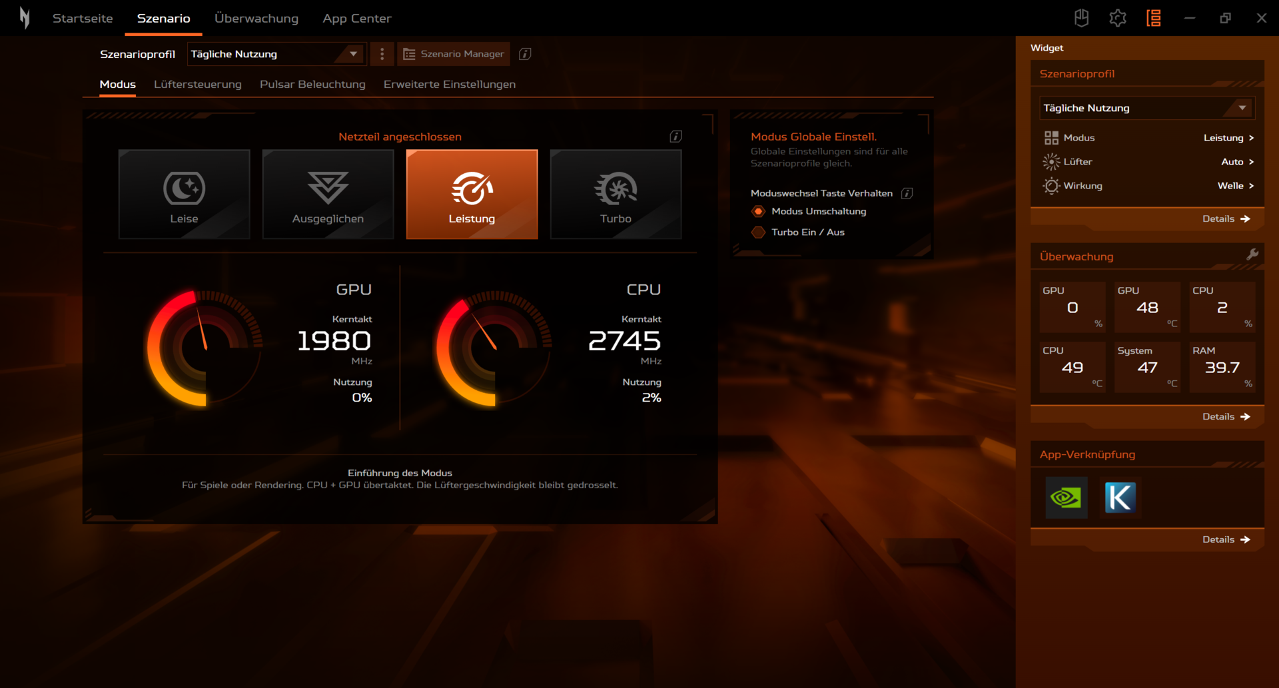Expand widget Tägliche Nutzung dropdown

[x=1146, y=108]
